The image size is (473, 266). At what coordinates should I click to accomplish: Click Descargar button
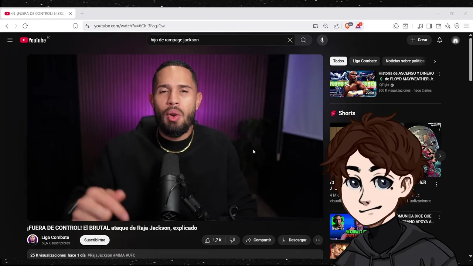294,240
